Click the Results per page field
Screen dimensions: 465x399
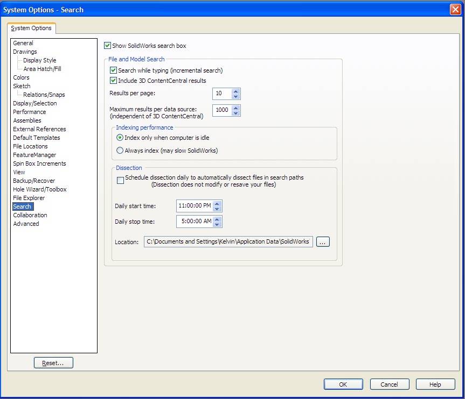(x=223, y=94)
